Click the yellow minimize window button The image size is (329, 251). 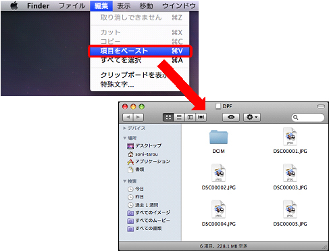(133, 106)
